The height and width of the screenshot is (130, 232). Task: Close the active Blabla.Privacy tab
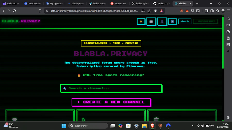[190, 4]
